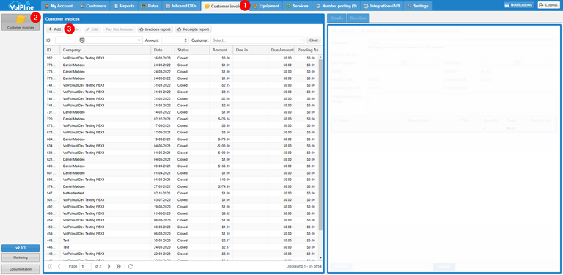Go to Integrations/API tab
This screenshot has height=275, width=563.
(382, 6)
